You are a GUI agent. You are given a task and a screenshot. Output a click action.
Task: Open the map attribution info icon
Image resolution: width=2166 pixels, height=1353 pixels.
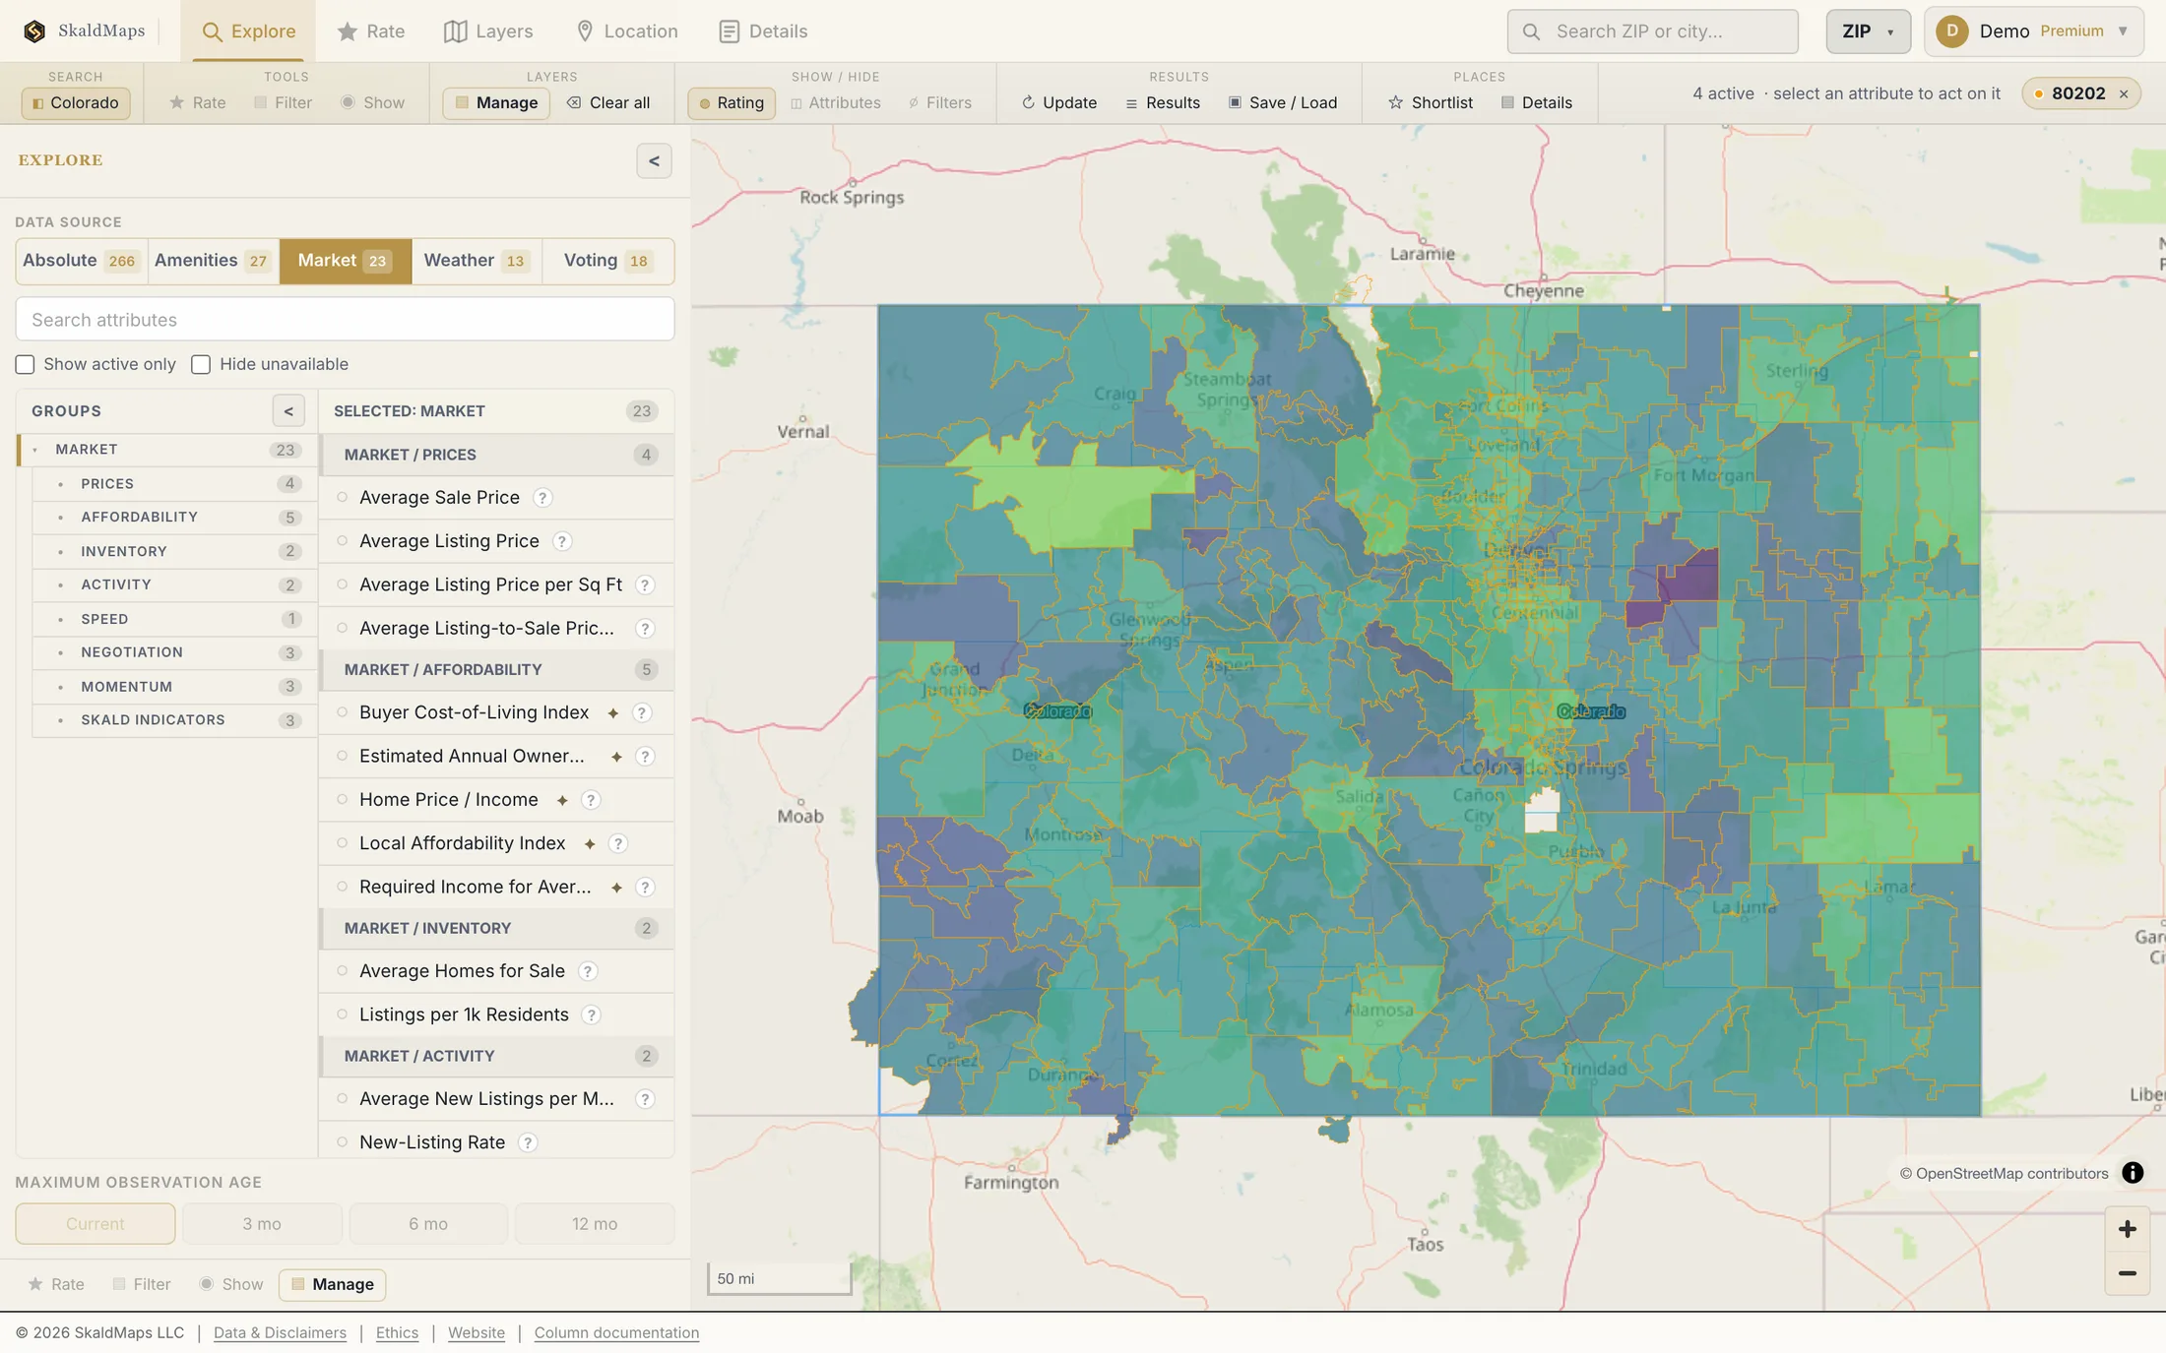(2133, 1173)
